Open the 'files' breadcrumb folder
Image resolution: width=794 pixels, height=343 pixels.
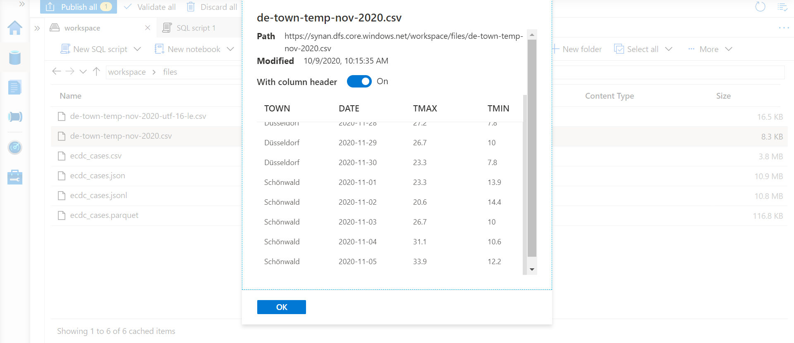click(170, 71)
